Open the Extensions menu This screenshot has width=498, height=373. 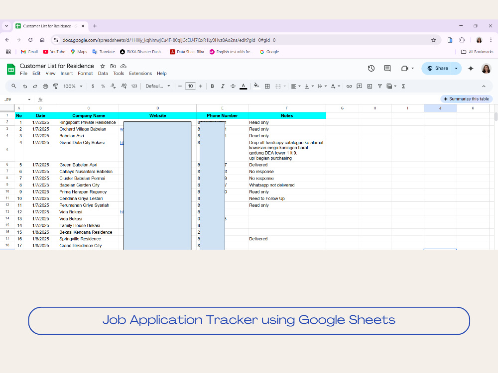coord(140,73)
